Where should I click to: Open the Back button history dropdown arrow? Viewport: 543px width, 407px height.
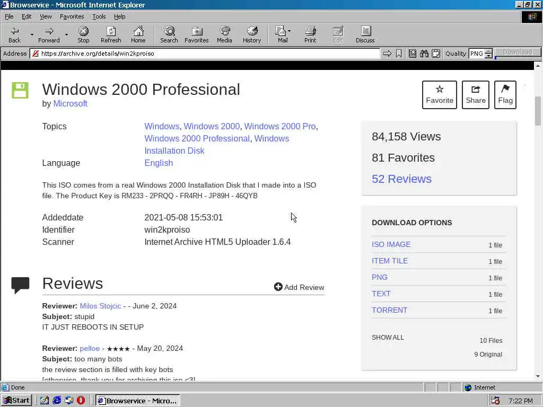coord(32,35)
